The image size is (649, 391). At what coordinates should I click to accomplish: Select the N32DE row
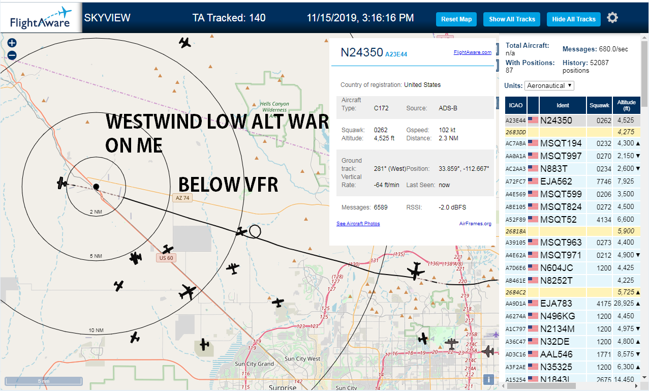point(572,341)
